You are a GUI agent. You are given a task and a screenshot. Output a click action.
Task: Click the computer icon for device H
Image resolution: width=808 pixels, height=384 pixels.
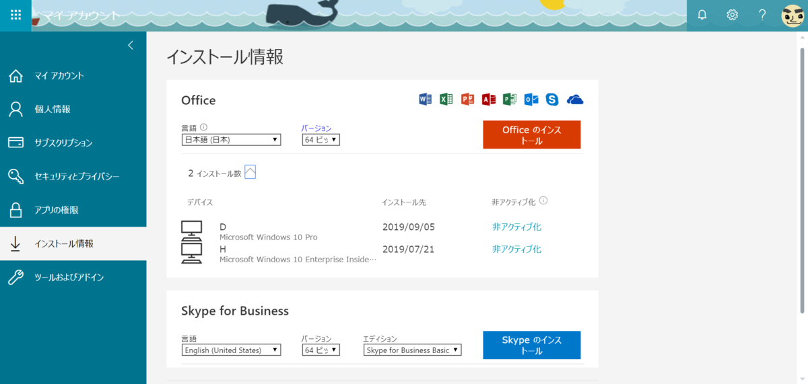(x=192, y=253)
